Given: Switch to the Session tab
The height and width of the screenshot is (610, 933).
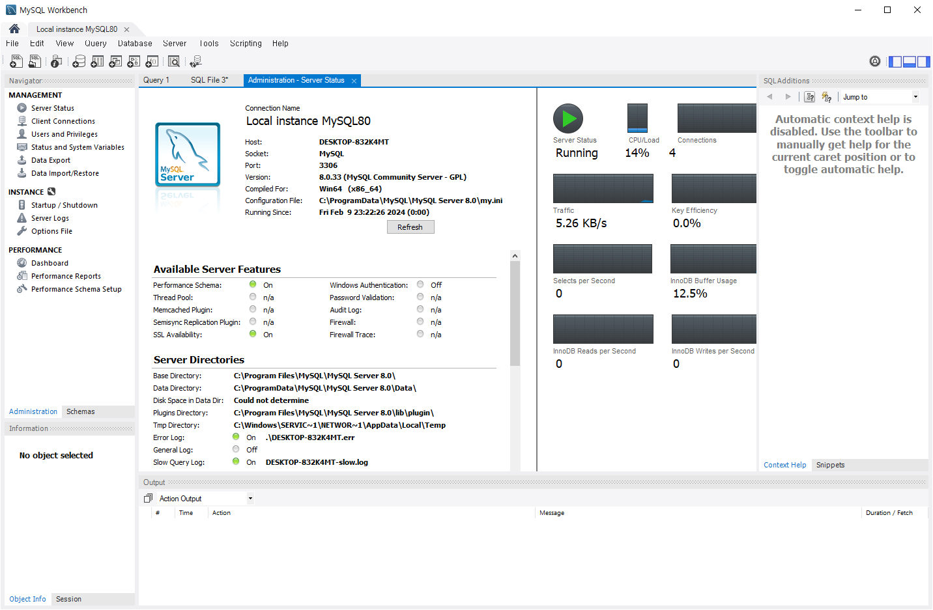Looking at the screenshot, I should pos(68,599).
